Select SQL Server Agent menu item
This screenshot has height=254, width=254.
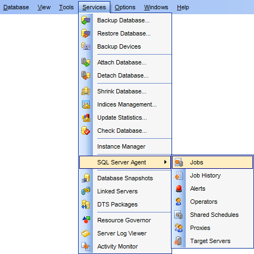[125, 162]
